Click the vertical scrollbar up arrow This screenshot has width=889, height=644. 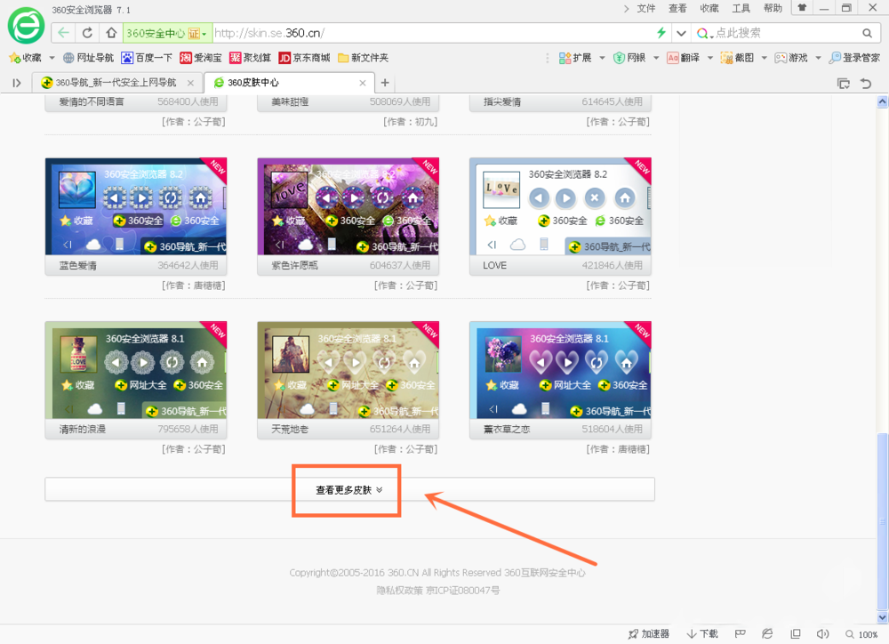pos(882,102)
